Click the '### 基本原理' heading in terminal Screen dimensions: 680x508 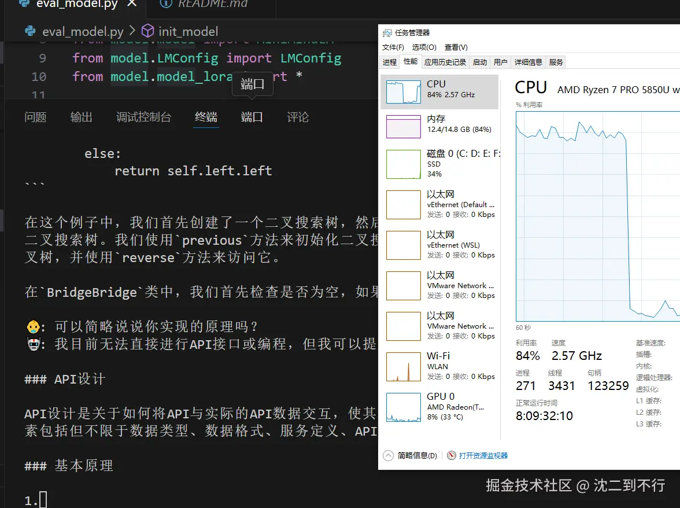(68, 466)
